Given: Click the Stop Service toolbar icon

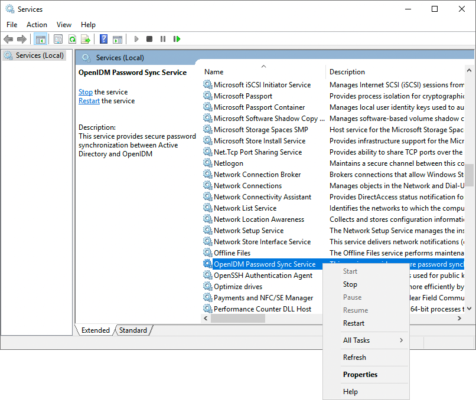Looking at the screenshot, I should point(149,39).
